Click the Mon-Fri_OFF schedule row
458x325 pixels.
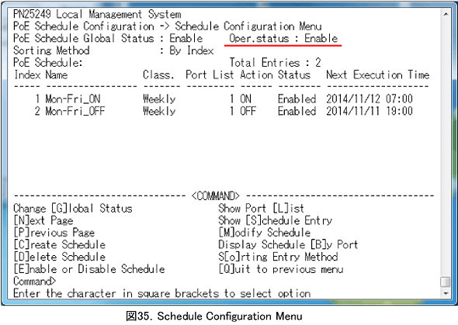pyautogui.click(x=213, y=111)
